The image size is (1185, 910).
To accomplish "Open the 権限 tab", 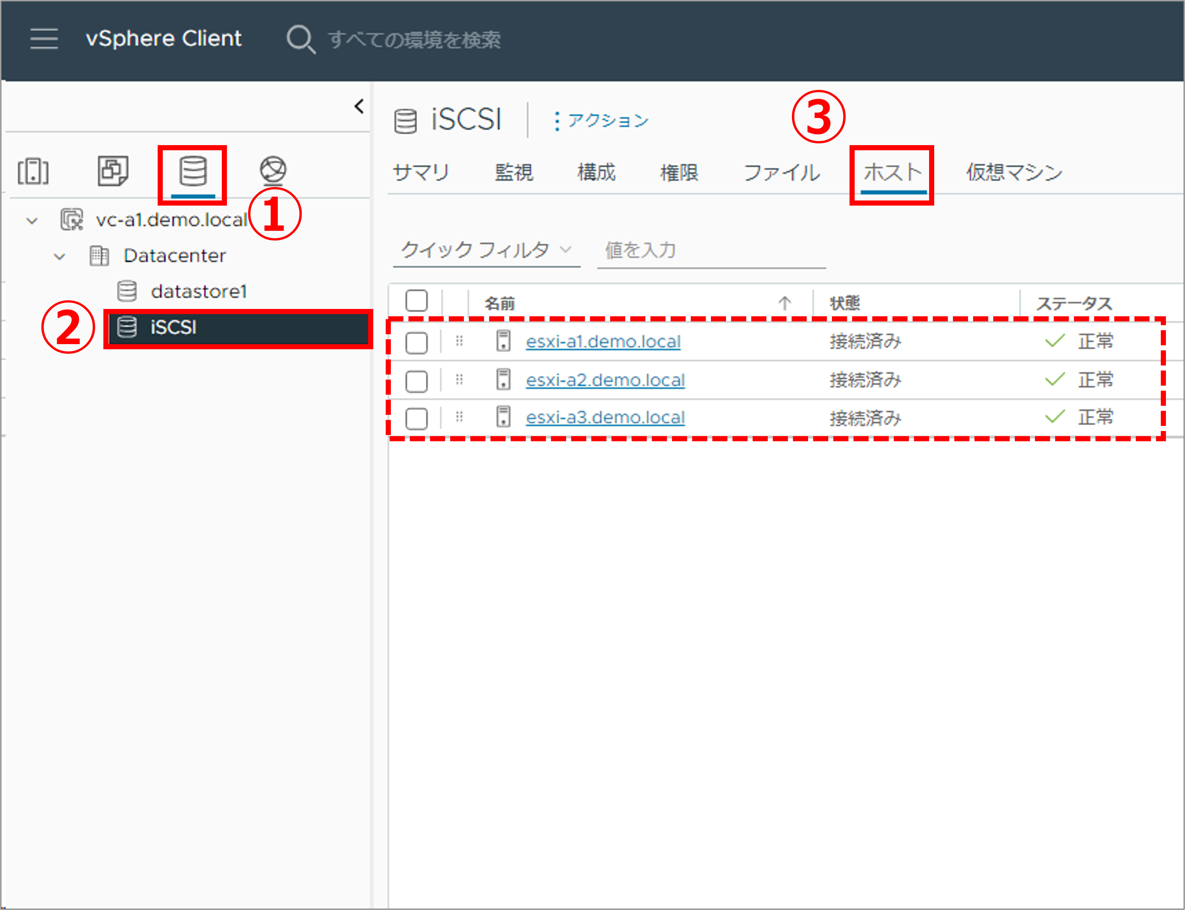I will coord(679,172).
